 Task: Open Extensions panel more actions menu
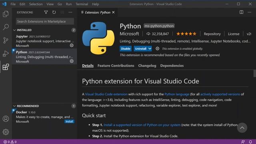pos(70,12)
